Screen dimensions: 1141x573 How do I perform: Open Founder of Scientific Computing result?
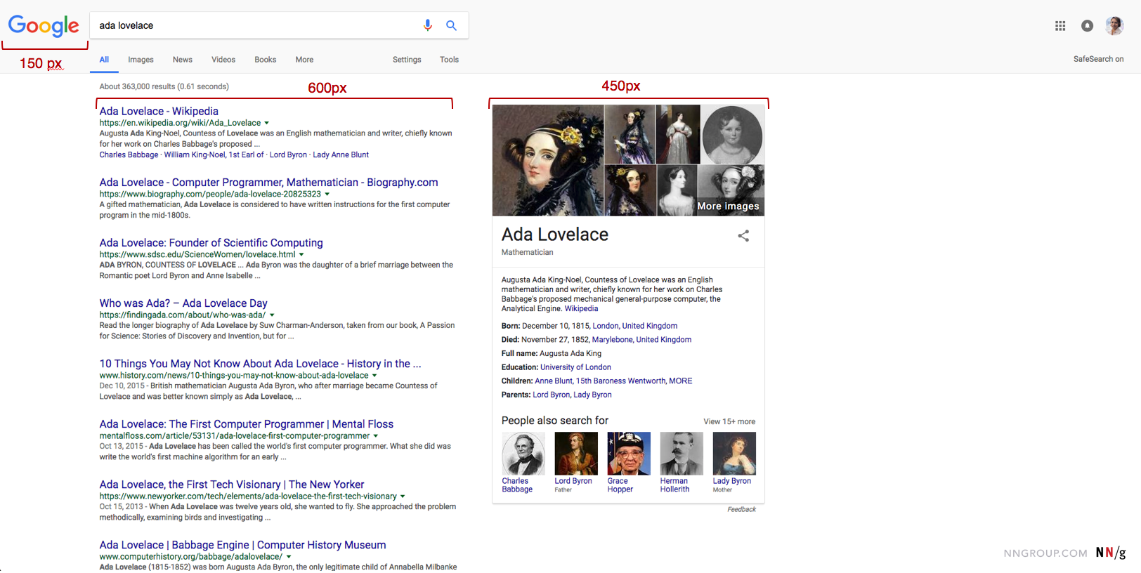[x=211, y=243]
